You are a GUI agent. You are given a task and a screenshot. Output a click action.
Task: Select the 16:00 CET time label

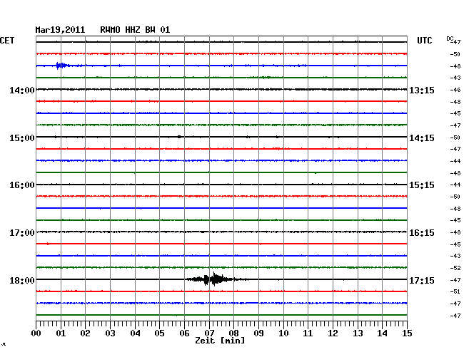pyautogui.click(x=22, y=185)
